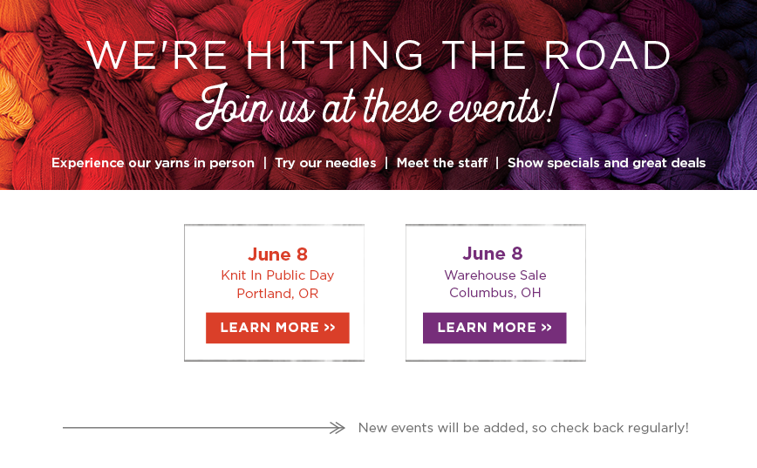This screenshot has height=468, width=757.
Task: Click the long gray arrow line
Action: [204, 427]
